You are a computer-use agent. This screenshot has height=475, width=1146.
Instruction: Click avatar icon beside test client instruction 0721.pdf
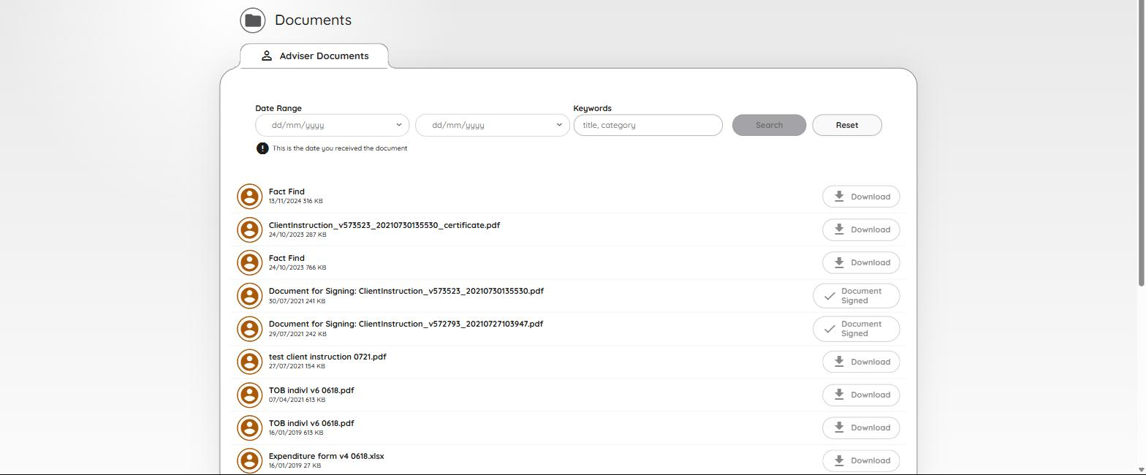250,362
